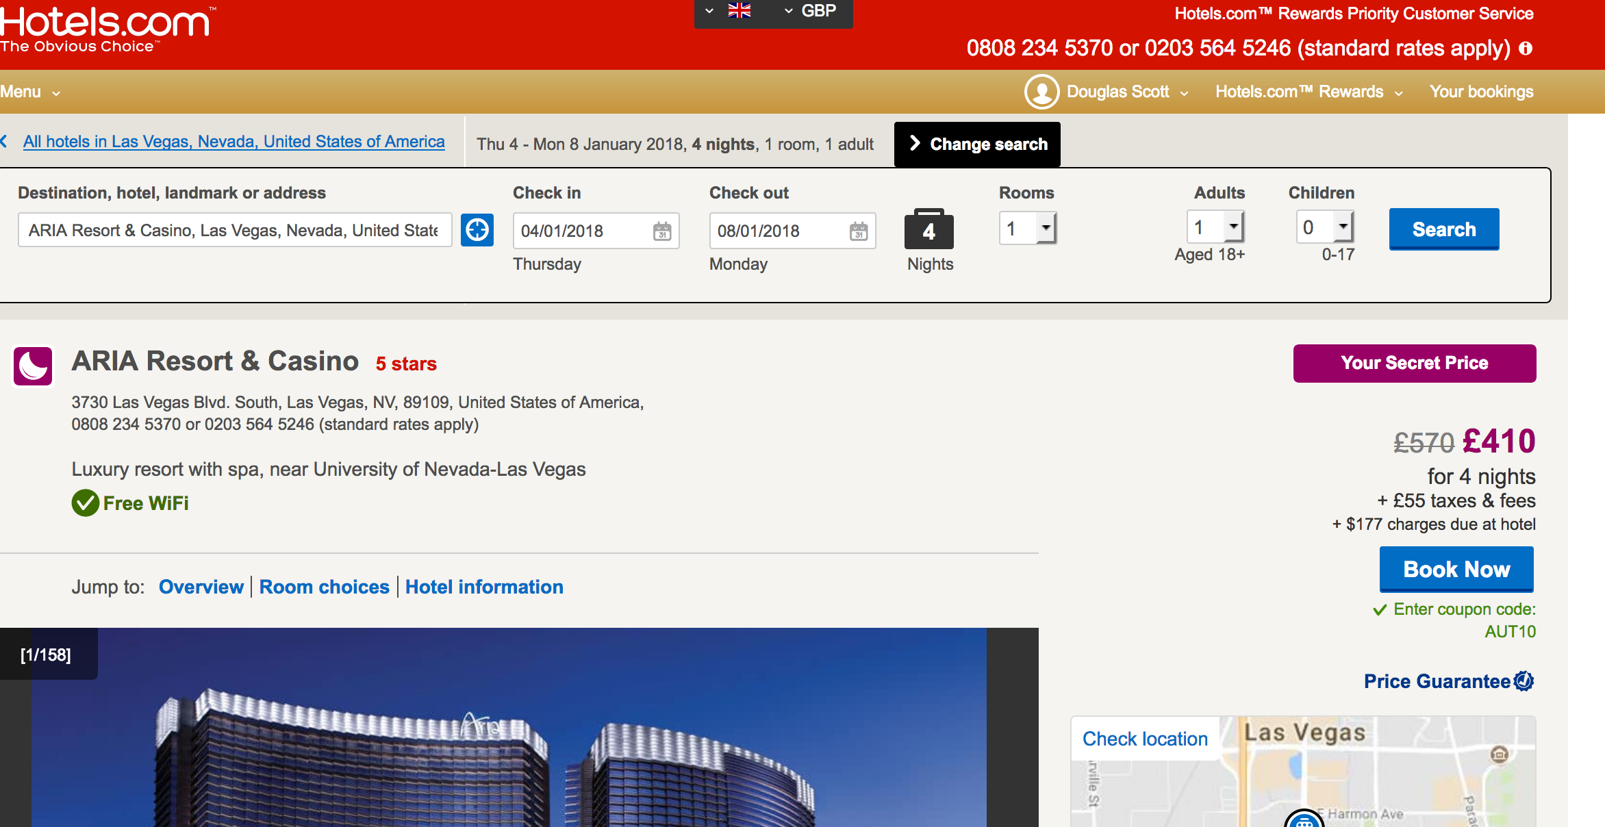Screen dimensions: 1605x827
Task: Click the 5 stars rating text
Action: (x=406, y=364)
